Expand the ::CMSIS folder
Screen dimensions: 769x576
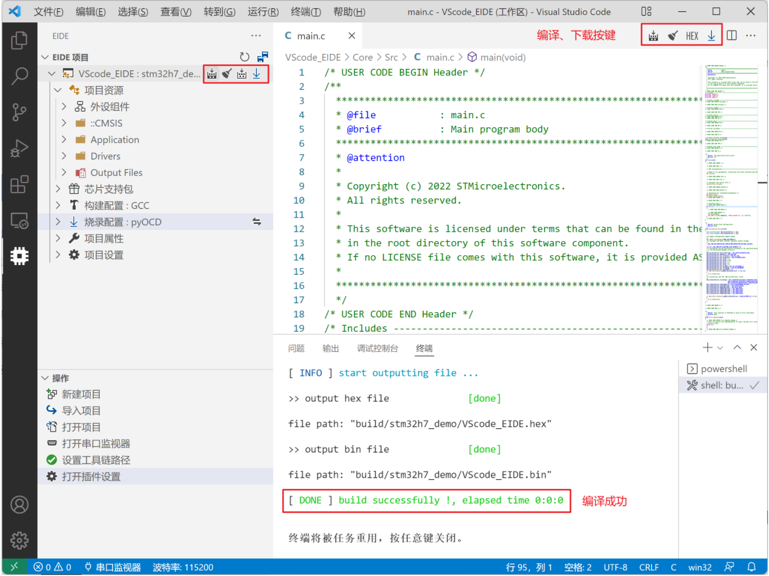click(64, 123)
